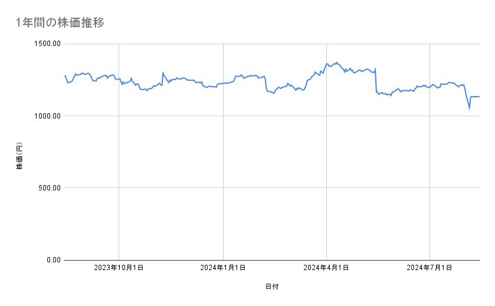Click the line where it crosses 2024年1月1日 gridline
Image resolution: width=495 pixels, height=306 pixels.
pos(223,83)
